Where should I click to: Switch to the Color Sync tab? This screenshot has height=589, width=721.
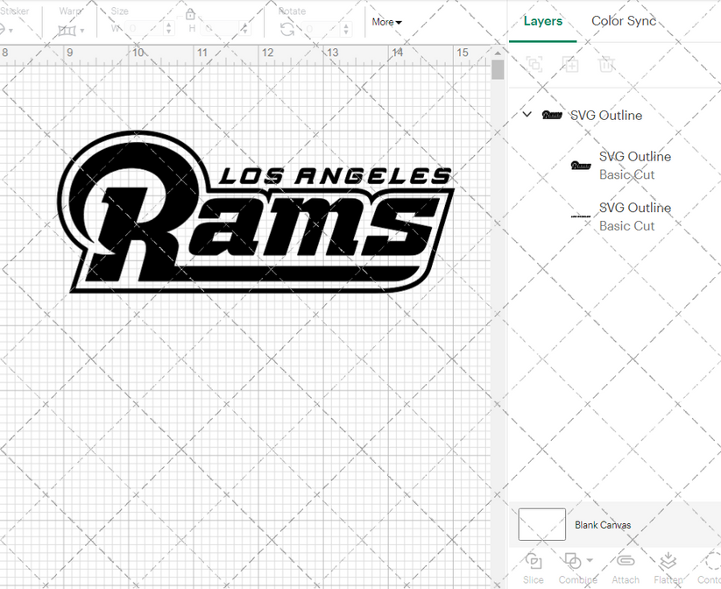[x=624, y=21]
